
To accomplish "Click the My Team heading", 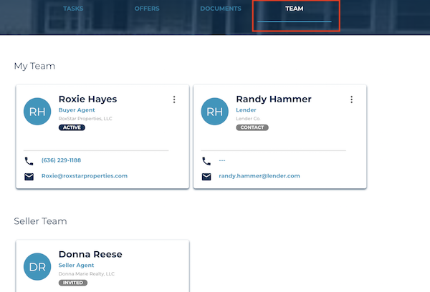I will click(x=34, y=66).
